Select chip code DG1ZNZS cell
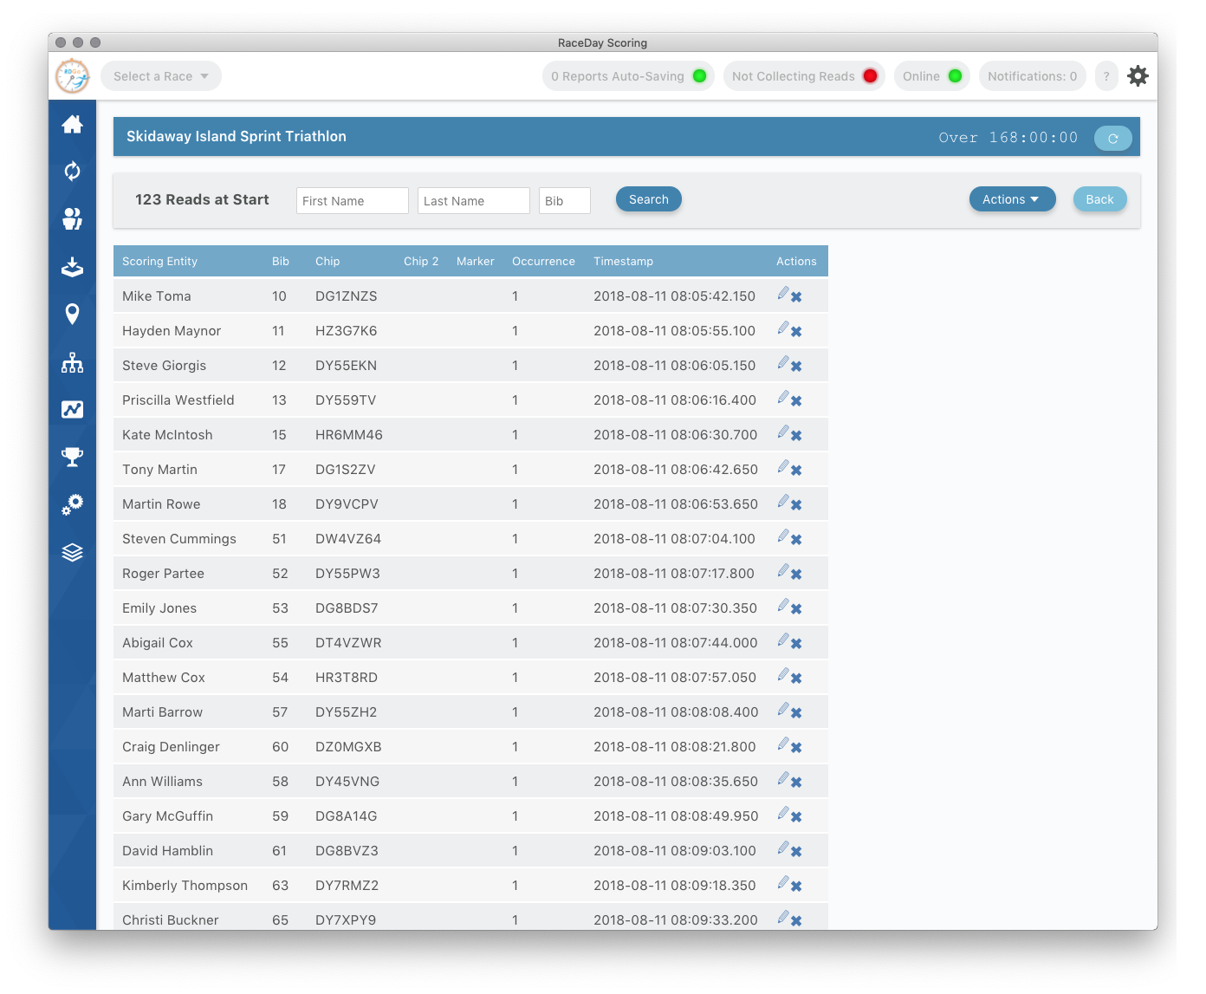 (347, 296)
